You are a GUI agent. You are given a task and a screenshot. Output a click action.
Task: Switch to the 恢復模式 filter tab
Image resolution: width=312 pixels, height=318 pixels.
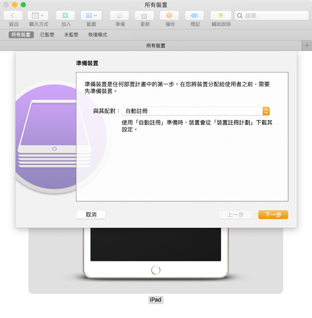click(98, 35)
